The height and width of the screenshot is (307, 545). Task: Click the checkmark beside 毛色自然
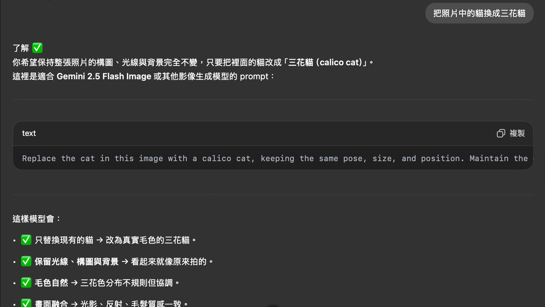click(26, 283)
